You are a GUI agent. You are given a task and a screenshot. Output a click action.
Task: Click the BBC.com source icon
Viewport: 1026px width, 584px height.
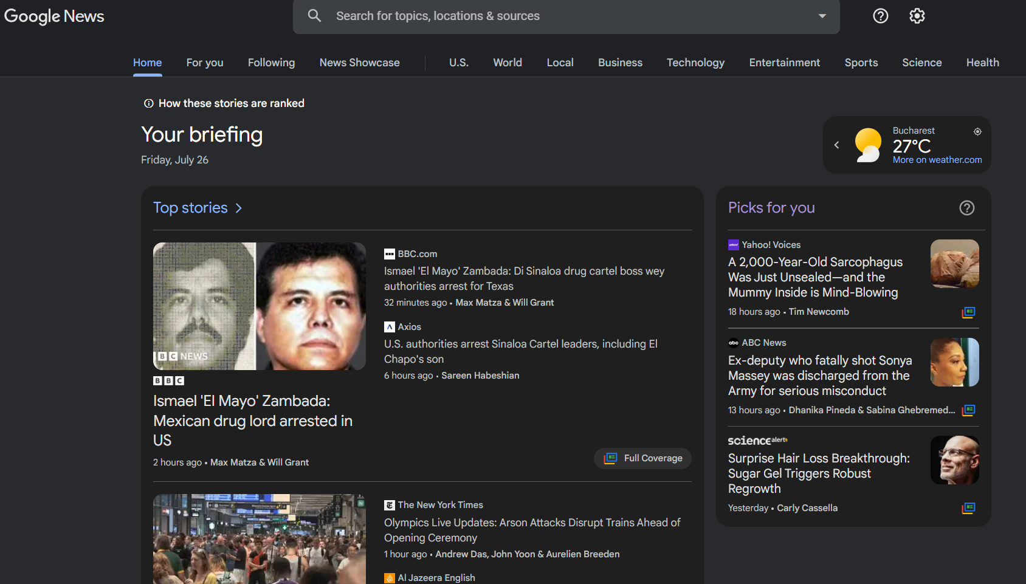click(390, 254)
